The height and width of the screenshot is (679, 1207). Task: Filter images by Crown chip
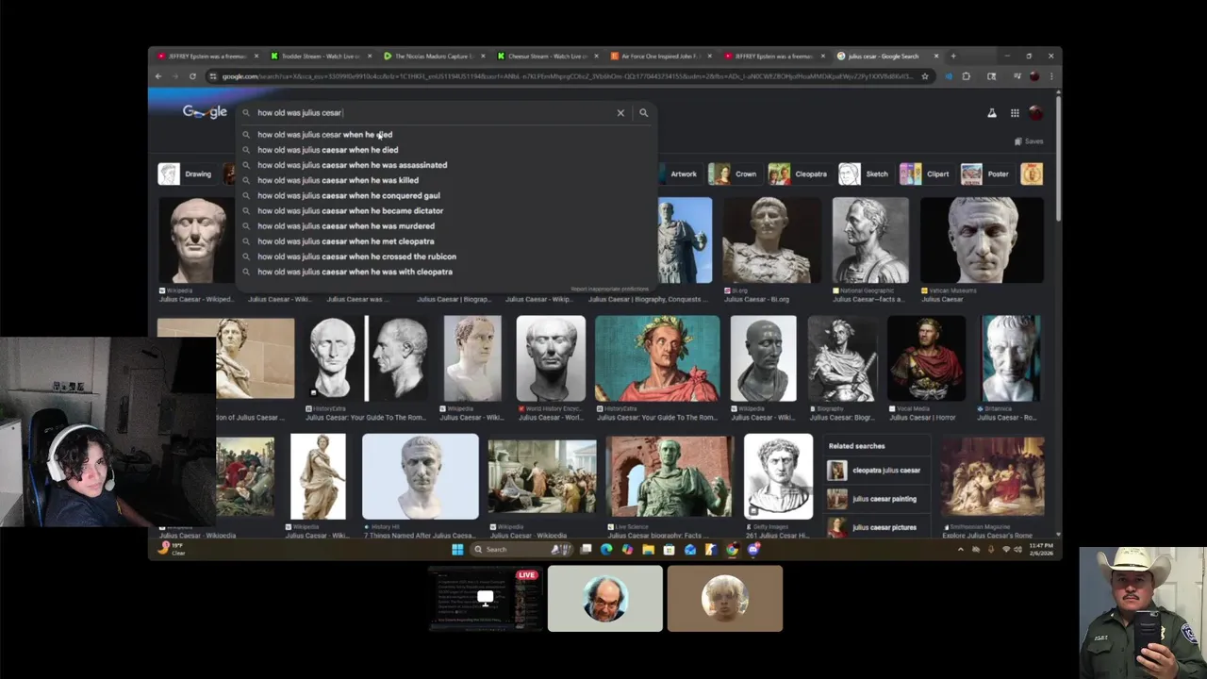pyautogui.click(x=734, y=174)
